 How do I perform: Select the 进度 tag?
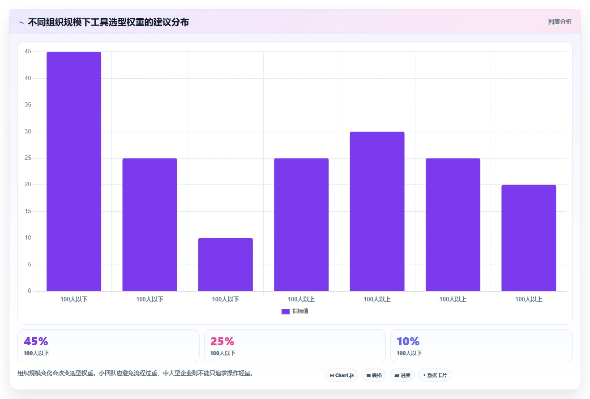[402, 375]
